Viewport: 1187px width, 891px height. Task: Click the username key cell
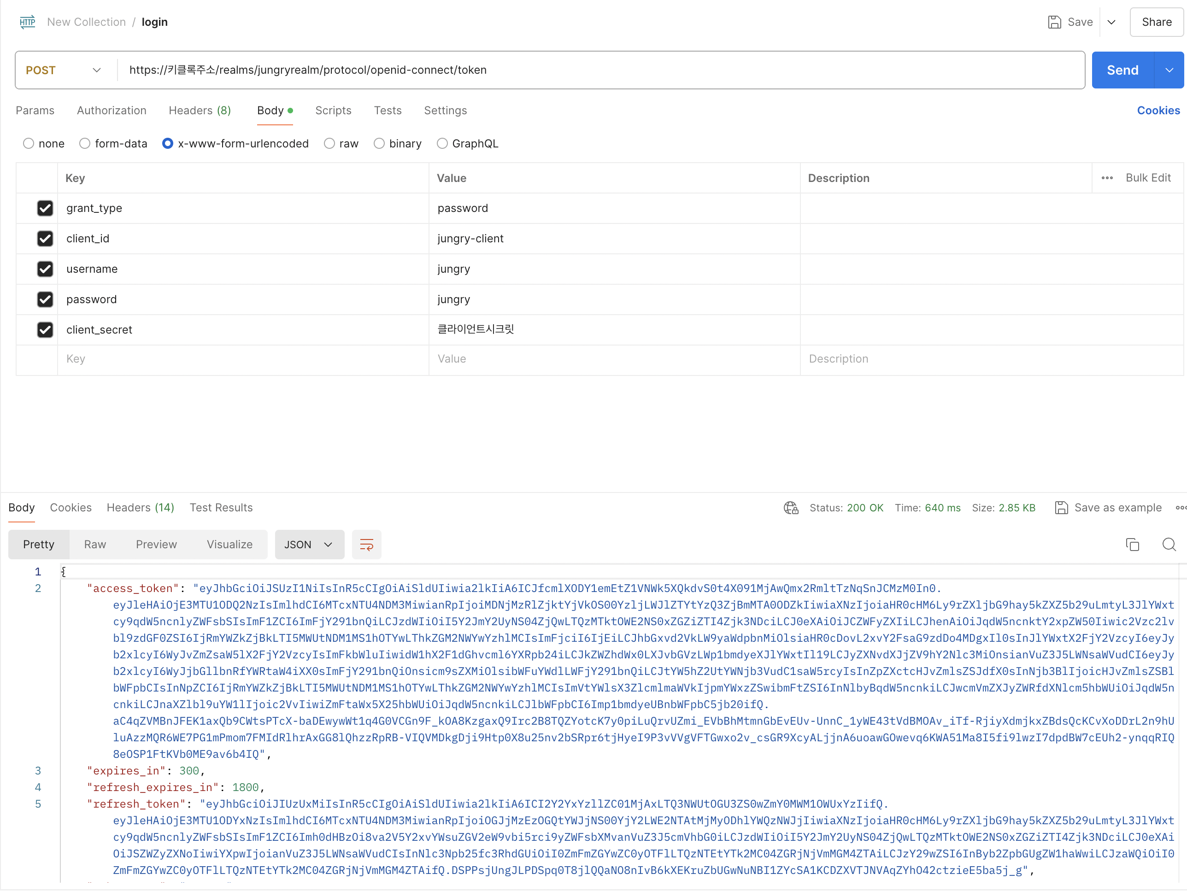click(x=243, y=270)
